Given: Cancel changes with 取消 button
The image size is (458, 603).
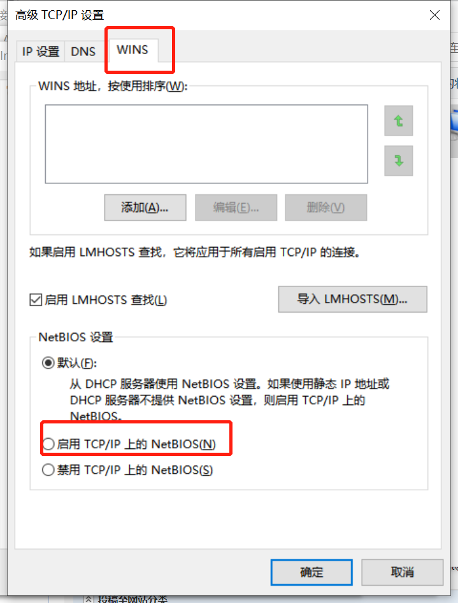Looking at the screenshot, I should coord(402,572).
